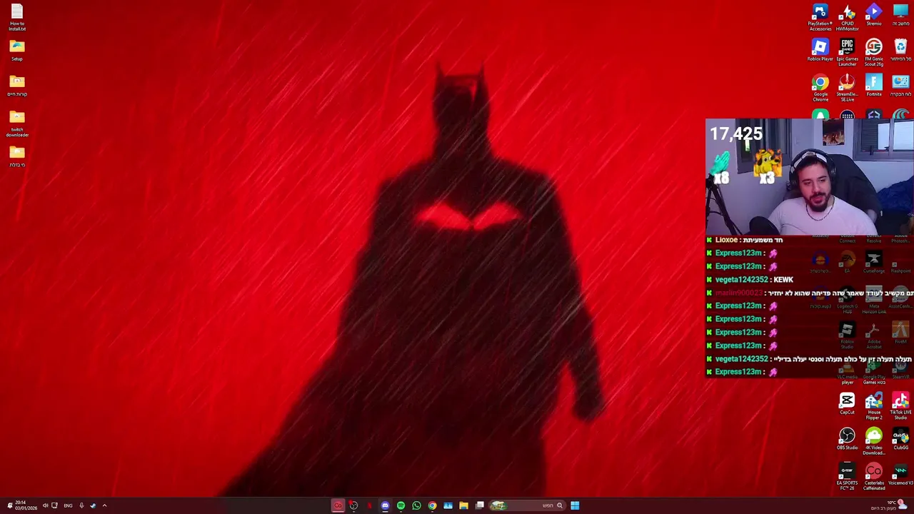Open EA SPORTS FC 26 shortcut
Image resolution: width=914 pixels, height=514 pixels.
(847, 477)
